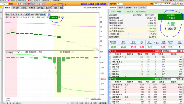
Task: Tick the select-all checkbox in 買方15 header
Action: coord(110,54)
